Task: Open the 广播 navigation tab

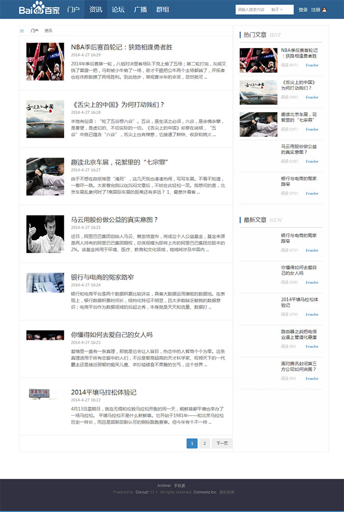Action: [x=140, y=9]
